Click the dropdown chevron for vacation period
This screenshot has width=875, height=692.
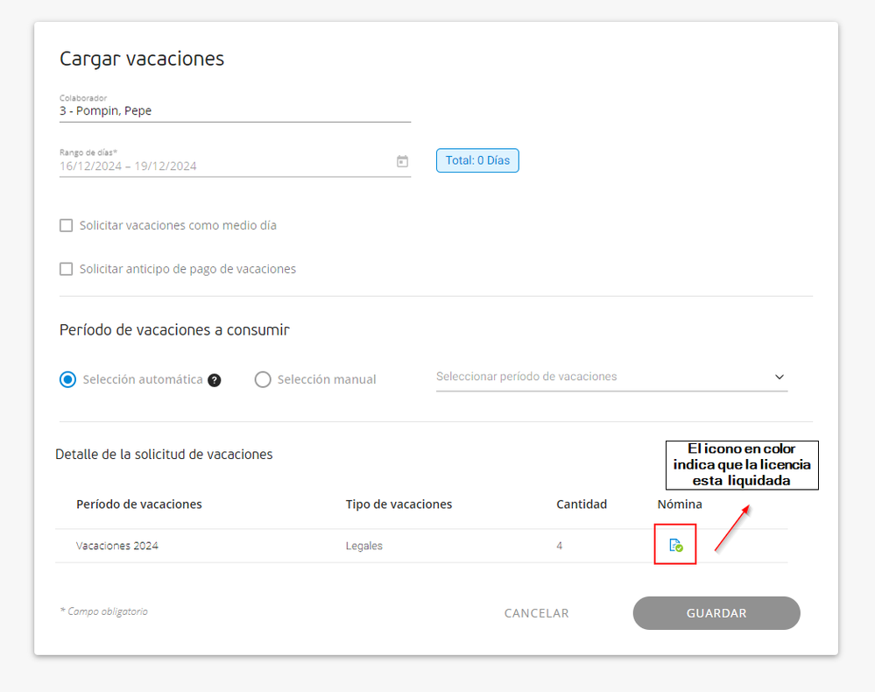point(779,377)
